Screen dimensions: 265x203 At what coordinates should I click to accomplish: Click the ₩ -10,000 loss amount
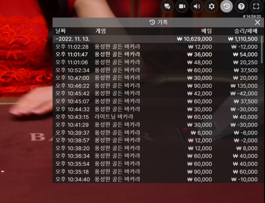pyautogui.click(x=244, y=179)
